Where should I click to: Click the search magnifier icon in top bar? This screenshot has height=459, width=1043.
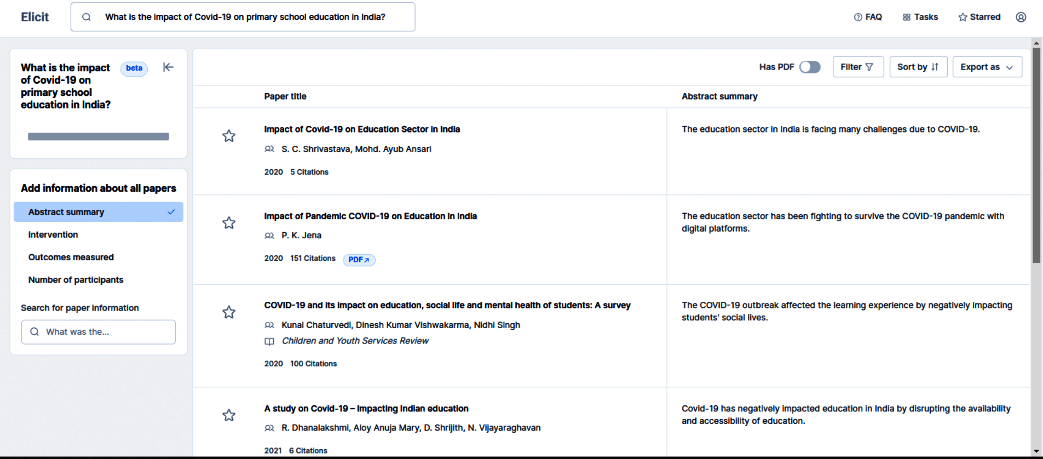click(x=87, y=17)
